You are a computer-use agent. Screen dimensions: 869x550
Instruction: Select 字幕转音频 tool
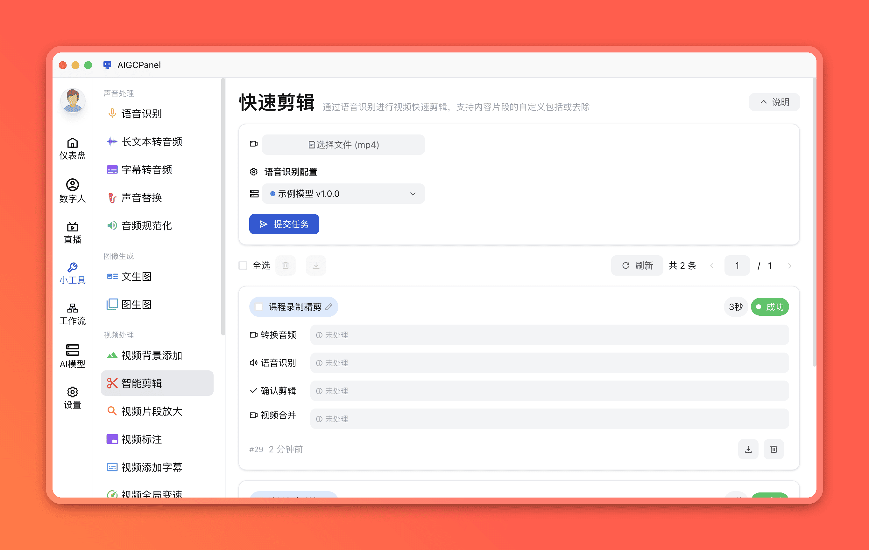click(x=157, y=169)
